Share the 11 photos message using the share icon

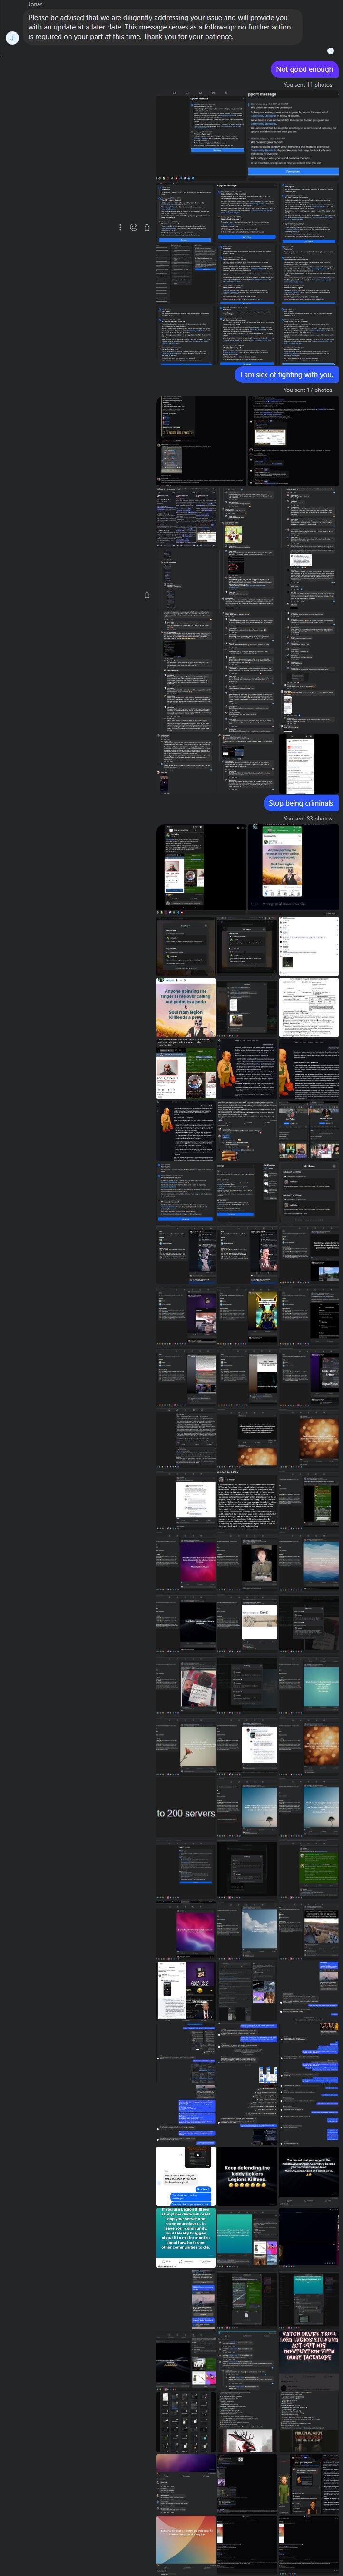pyautogui.click(x=147, y=227)
